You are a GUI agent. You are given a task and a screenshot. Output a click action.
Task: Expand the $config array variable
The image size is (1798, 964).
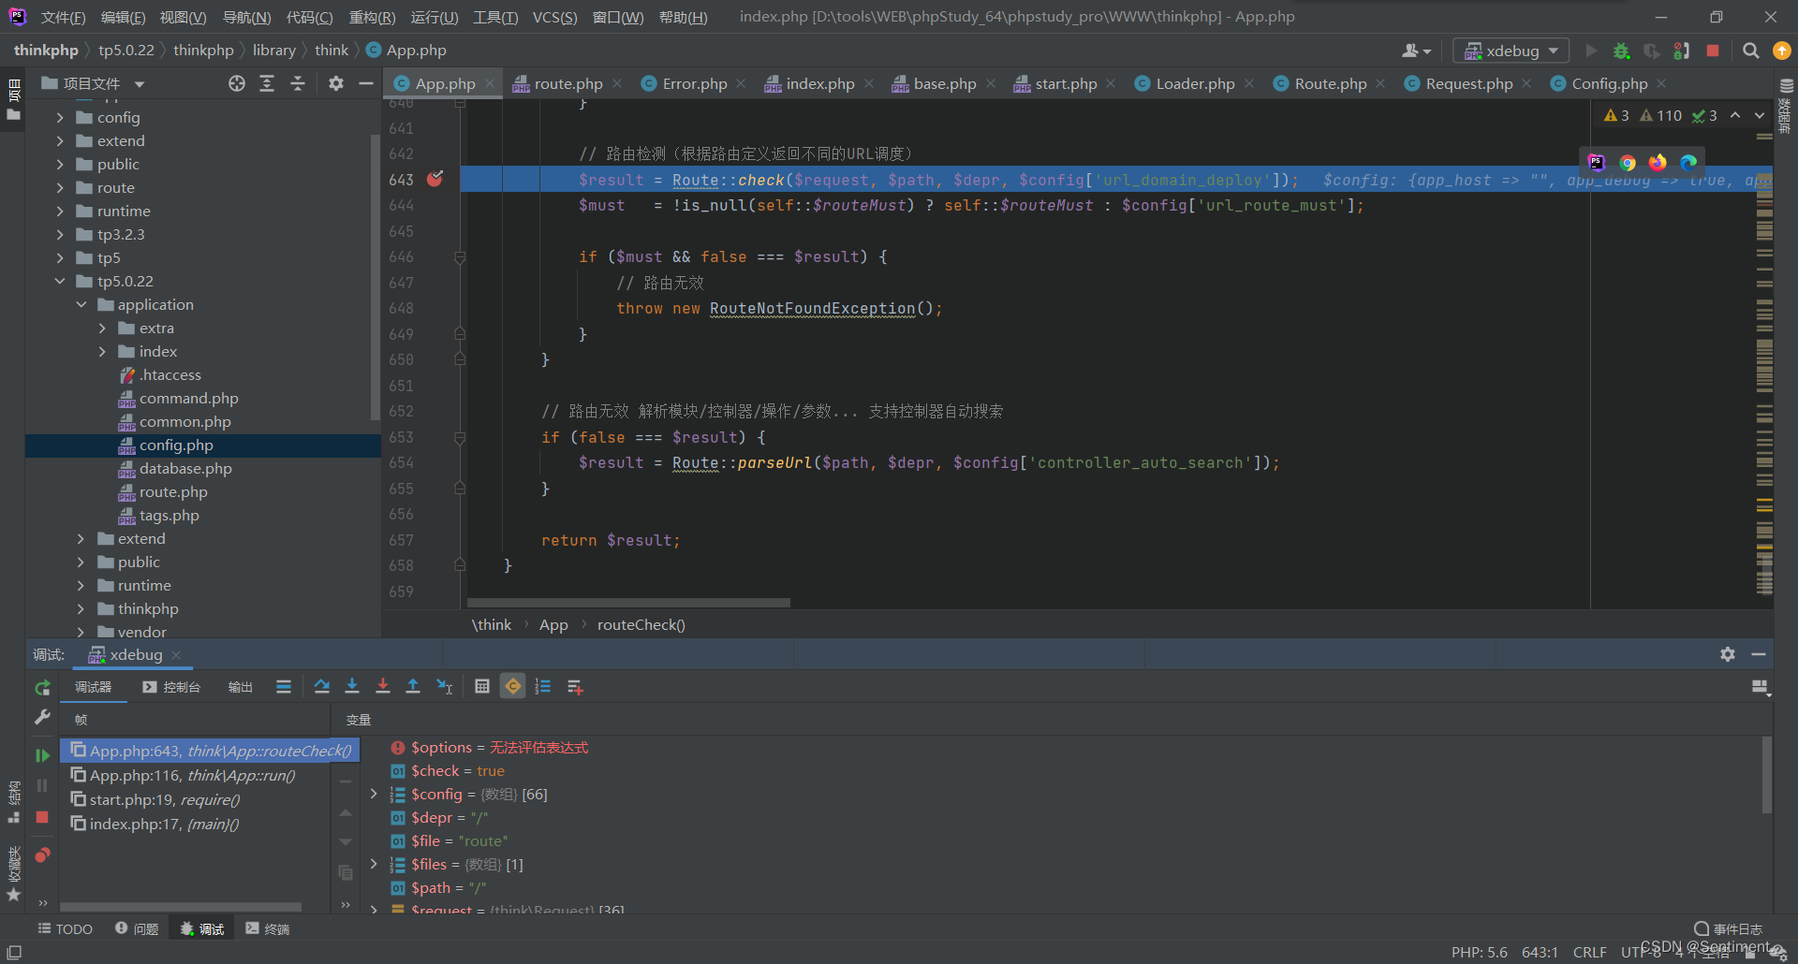coord(374,794)
